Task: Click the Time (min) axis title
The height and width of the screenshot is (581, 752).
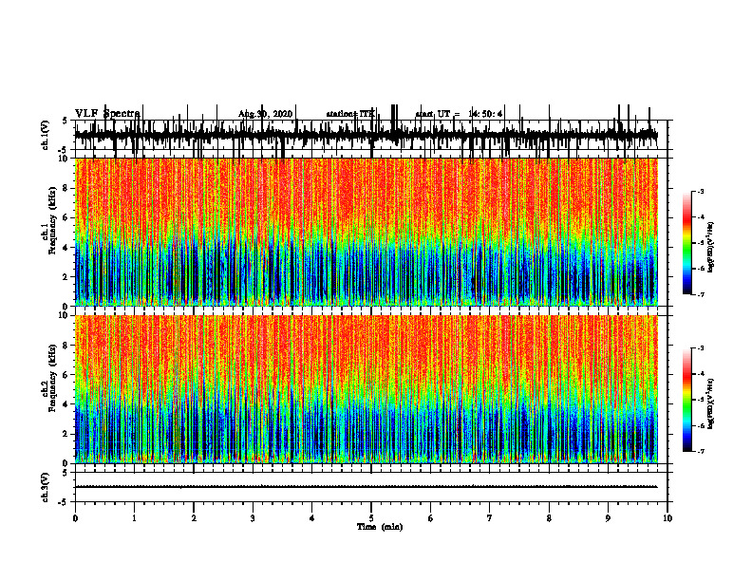Action: point(380,527)
